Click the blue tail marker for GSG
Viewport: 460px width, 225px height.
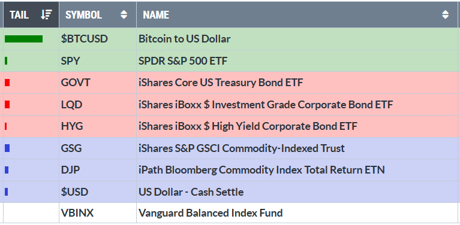click(7, 148)
